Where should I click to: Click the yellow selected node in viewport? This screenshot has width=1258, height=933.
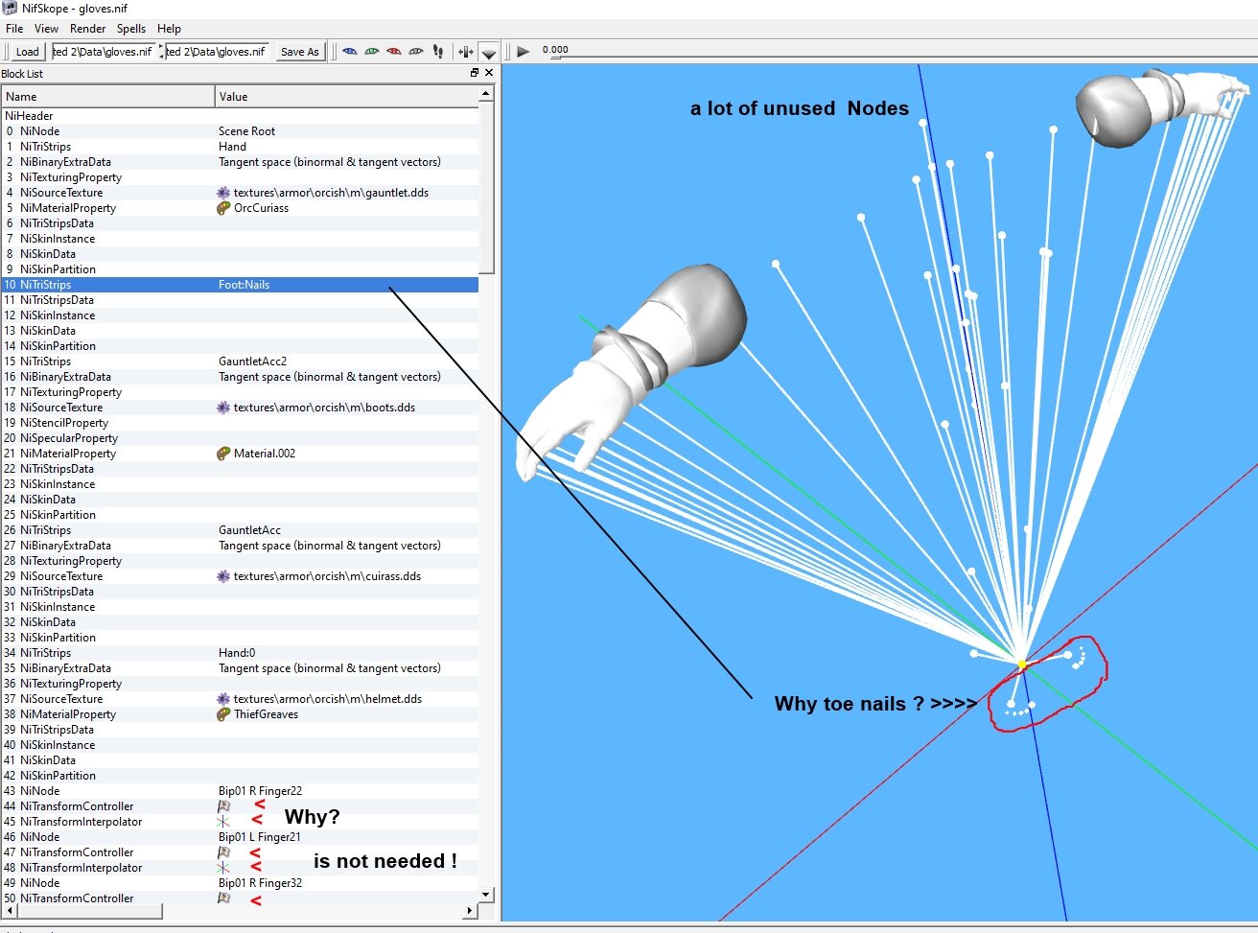[1022, 664]
